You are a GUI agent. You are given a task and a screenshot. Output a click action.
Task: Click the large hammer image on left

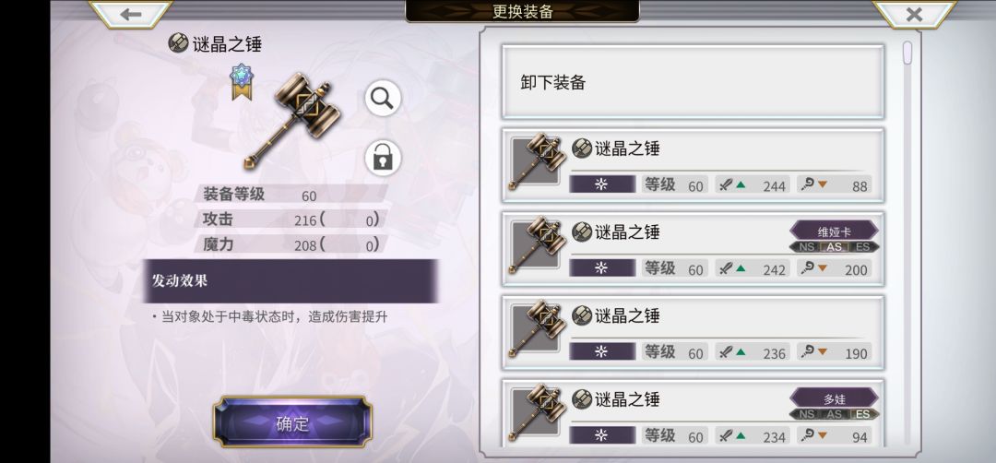tap(291, 121)
